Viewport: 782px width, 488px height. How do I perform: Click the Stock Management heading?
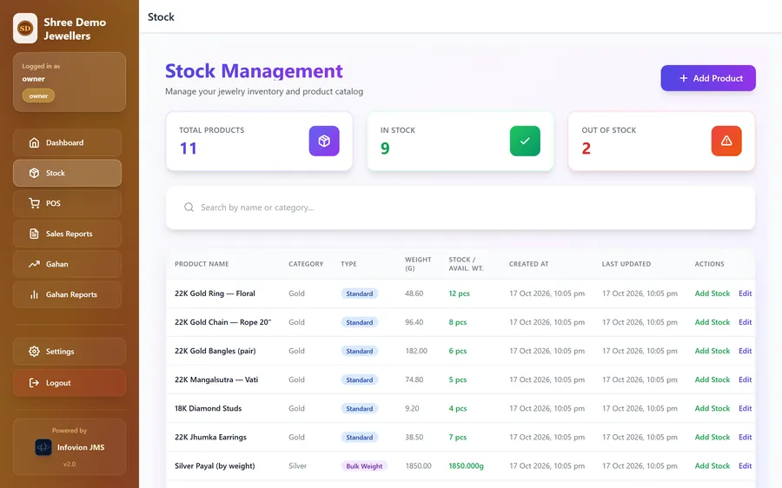tap(254, 71)
